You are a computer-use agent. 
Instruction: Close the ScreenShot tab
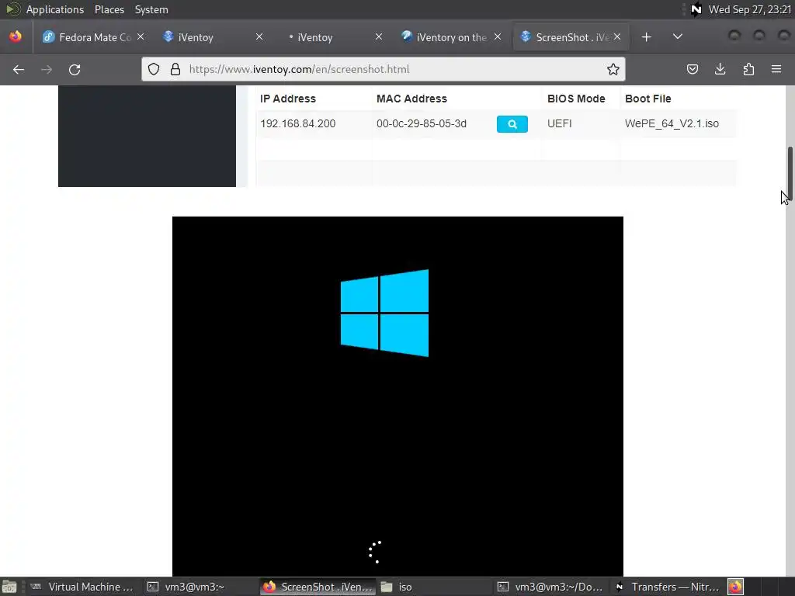pos(617,37)
